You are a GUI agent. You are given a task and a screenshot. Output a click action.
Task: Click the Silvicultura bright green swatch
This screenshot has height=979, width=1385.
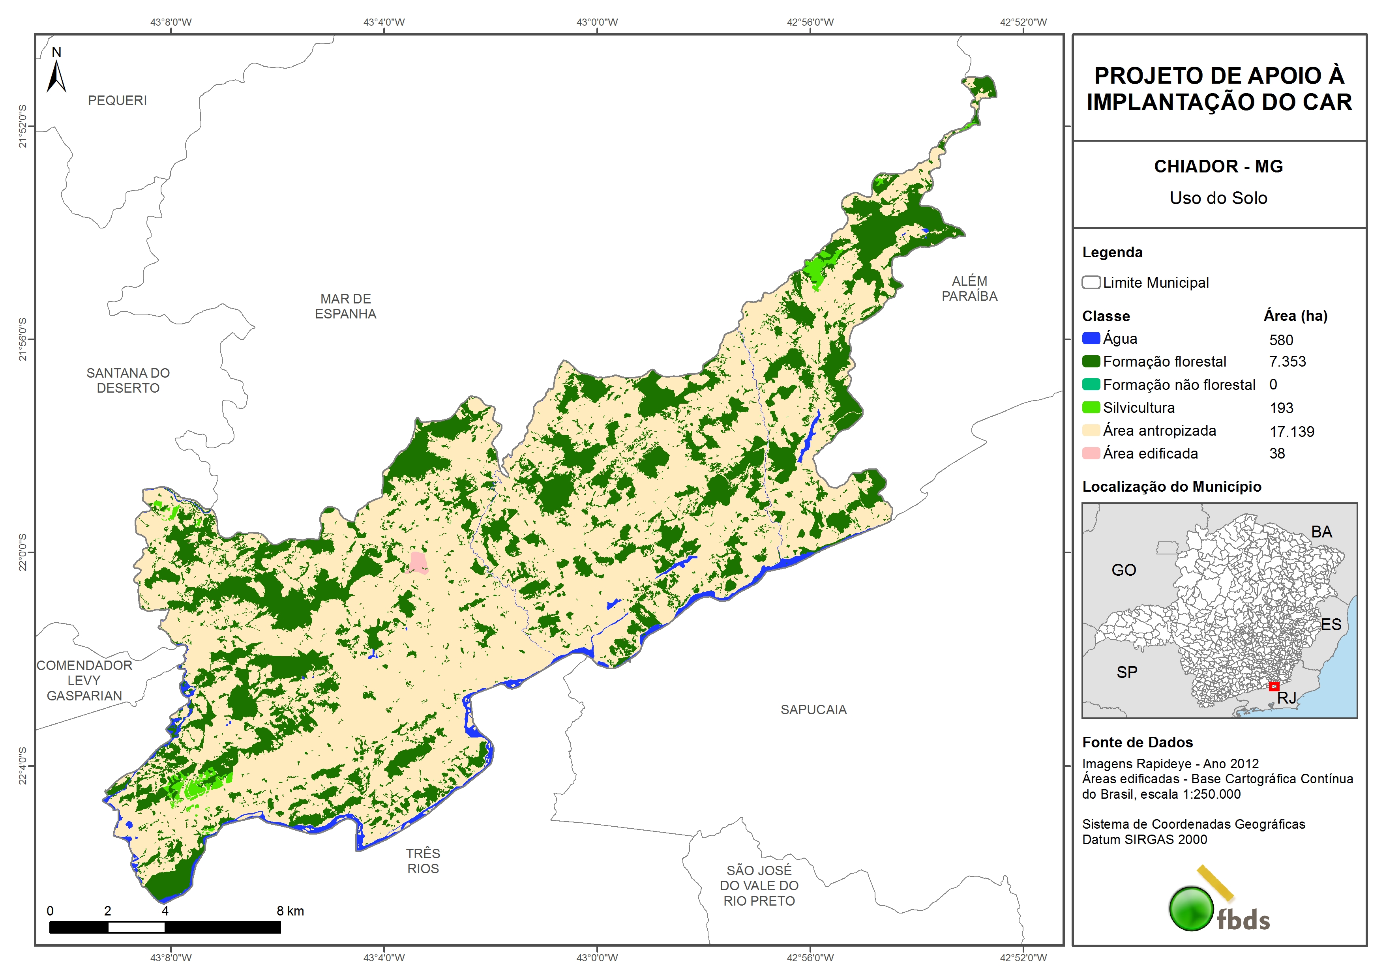click(x=1091, y=407)
